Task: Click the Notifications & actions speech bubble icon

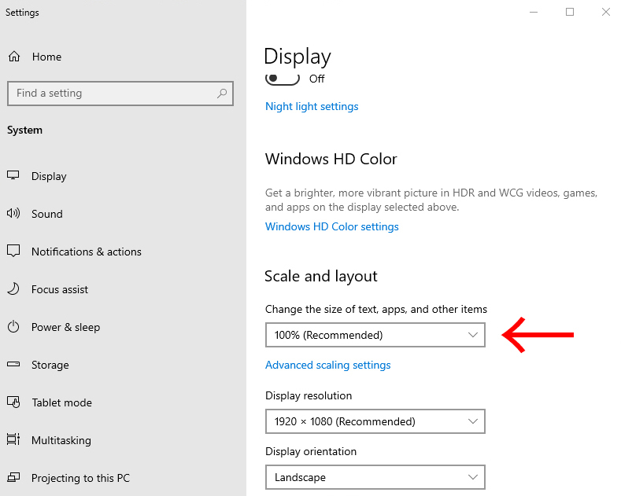Action: coord(13,251)
